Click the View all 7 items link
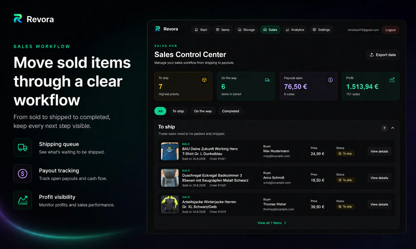Screen dimensions: 416x249 269,223
